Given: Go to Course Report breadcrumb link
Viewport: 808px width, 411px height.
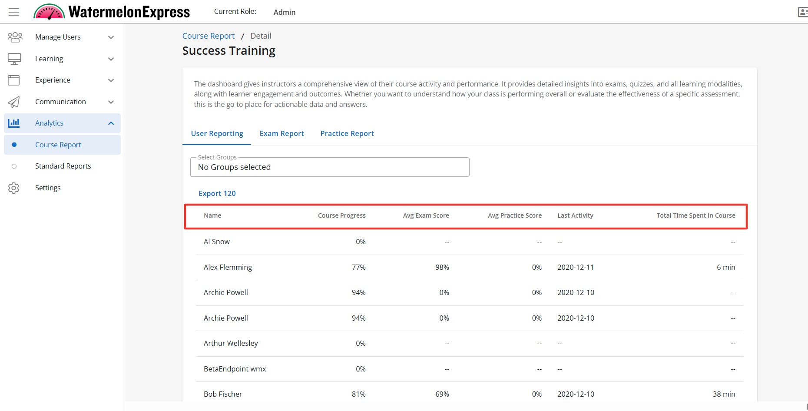Looking at the screenshot, I should 208,36.
